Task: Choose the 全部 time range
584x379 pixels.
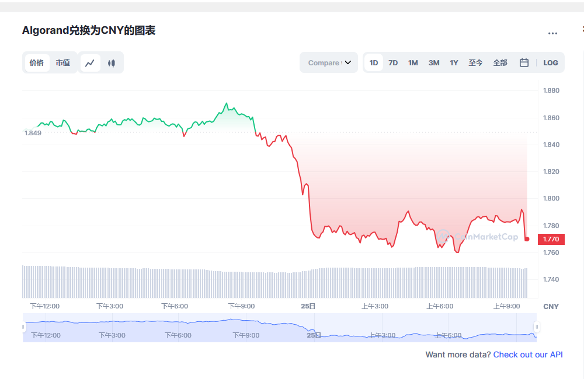Action: [x=500, y=63]
